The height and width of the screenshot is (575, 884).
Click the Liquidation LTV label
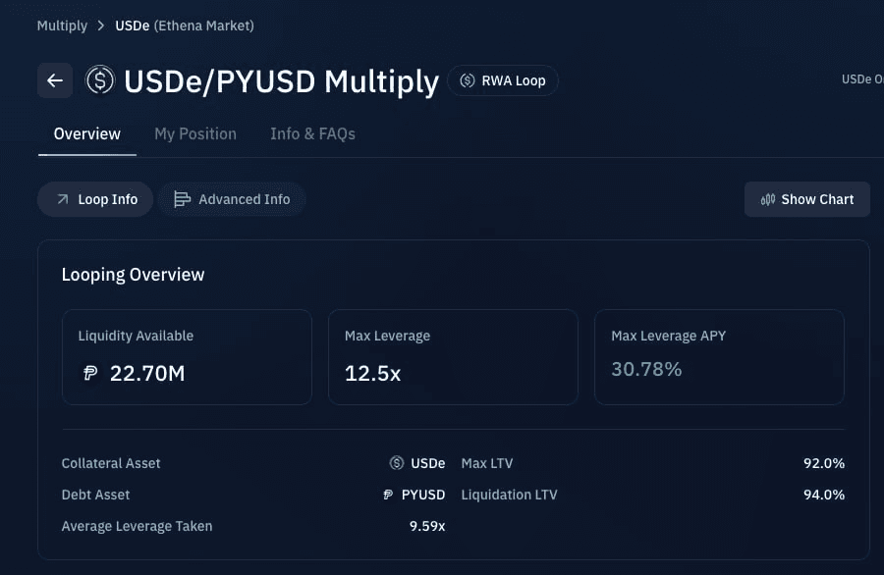pyautogui.click(x=509, y=495)
